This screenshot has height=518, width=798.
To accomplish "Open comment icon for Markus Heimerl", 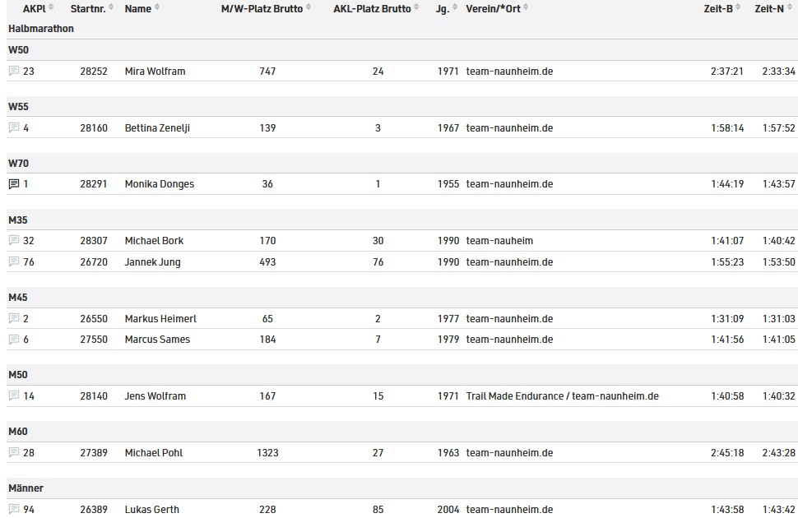I will coord(14,318).
